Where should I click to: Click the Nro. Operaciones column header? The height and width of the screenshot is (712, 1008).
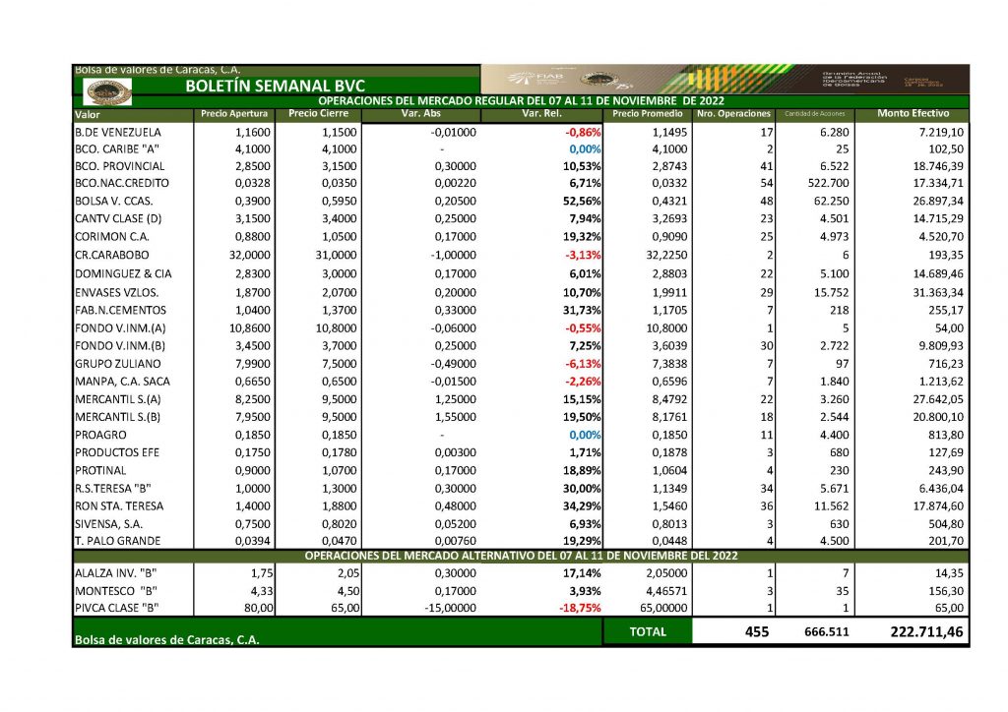(x=733, y=114)
